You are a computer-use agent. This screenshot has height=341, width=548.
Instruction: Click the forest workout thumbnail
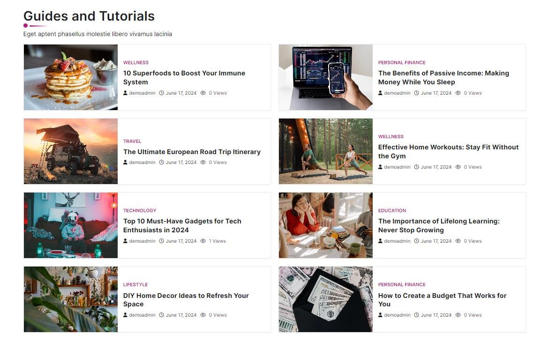[326, 151]
